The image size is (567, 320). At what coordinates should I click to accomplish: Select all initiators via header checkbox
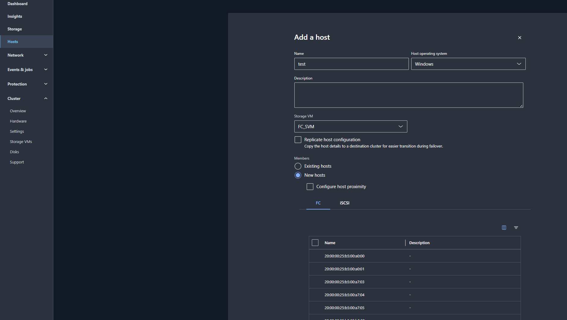click(315, 242)
